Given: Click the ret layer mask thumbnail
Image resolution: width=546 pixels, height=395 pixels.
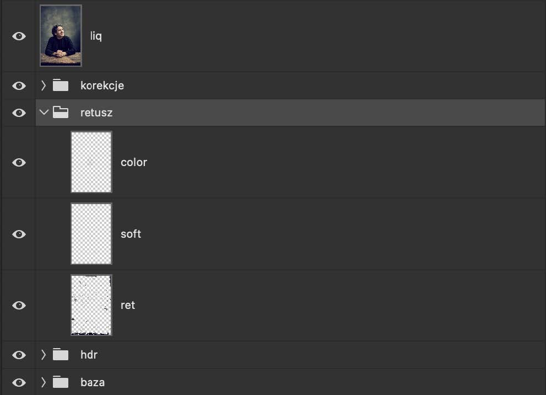Looking at the screenshot, I should [91, 305].
